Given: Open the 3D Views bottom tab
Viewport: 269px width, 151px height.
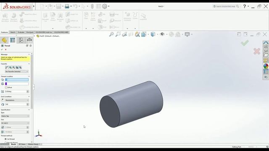Looking at the screenshot, I should (x=22, y=144).
